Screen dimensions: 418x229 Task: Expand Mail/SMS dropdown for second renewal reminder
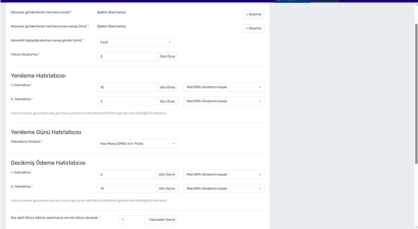point(223,101)
